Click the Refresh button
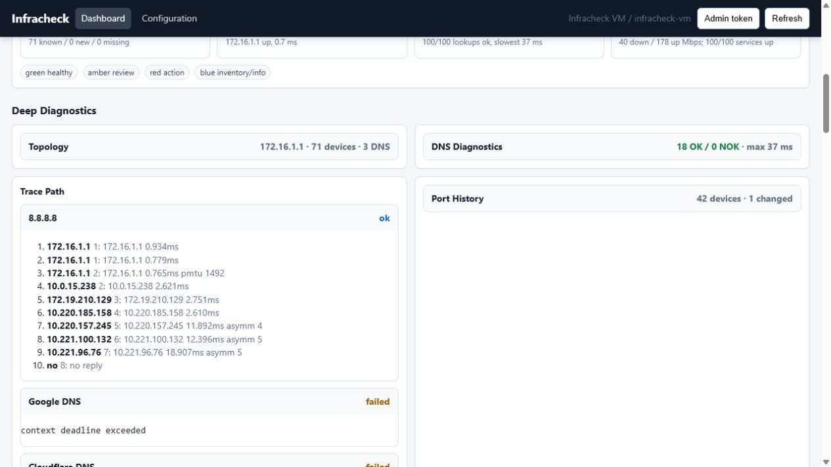 [787, 18]
